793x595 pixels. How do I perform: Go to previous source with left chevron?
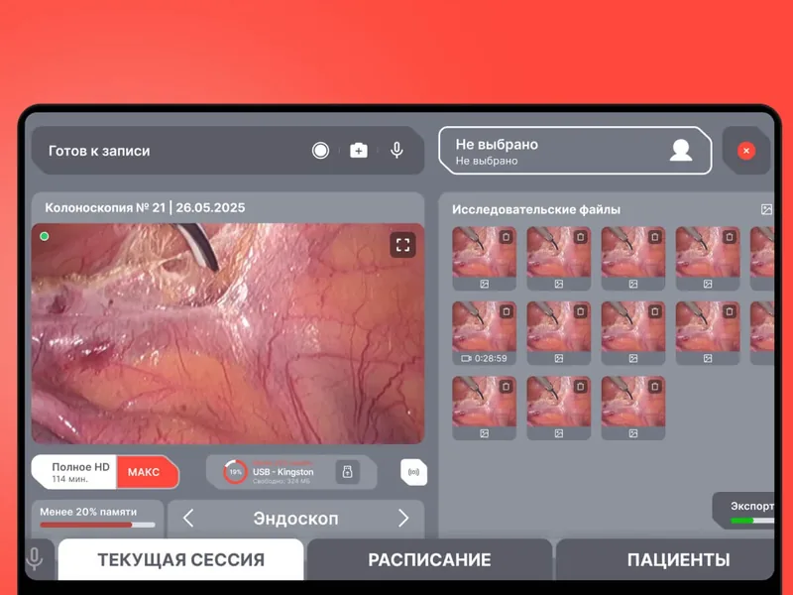point(188,518)
